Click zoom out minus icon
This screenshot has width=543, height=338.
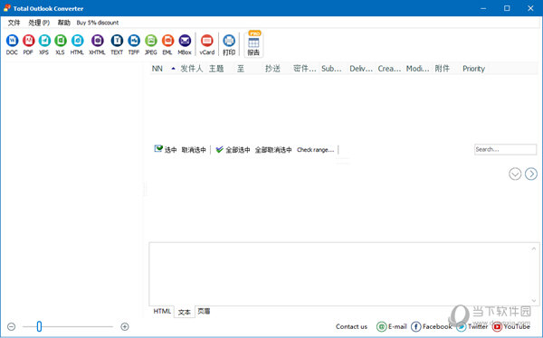11,326
